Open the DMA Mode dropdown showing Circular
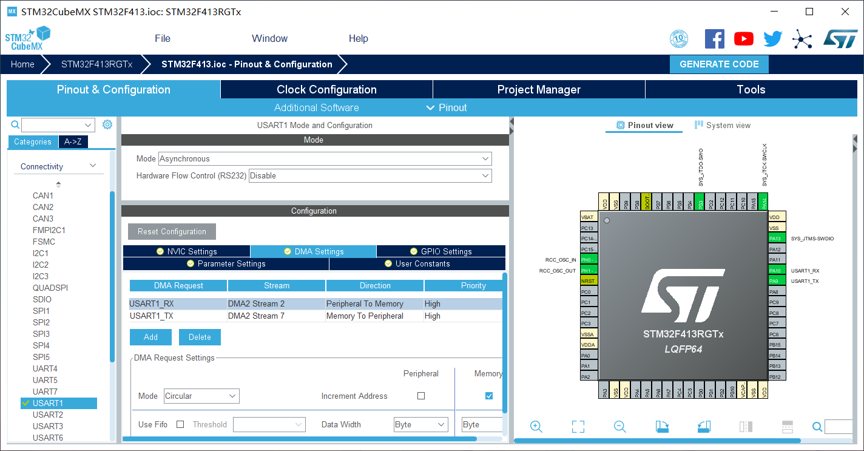The image size is (864, 451). pos(201,396)
